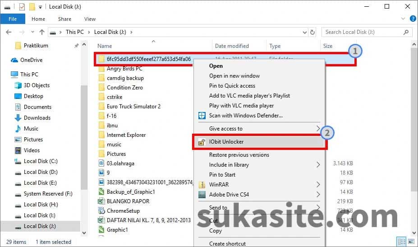Expand the Give access to submenu arrow
The height and width of the screenshot is (247, 418).
[318, 129]
